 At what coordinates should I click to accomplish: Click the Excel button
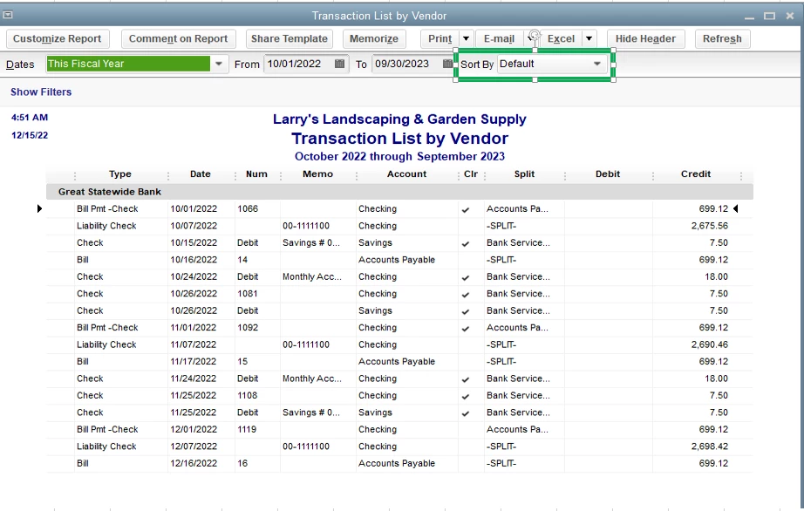pos(561,38)
